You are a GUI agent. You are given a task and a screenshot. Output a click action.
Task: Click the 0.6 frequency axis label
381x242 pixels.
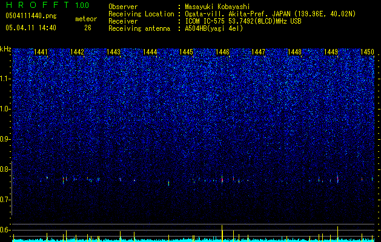click(x=5, y=230)
